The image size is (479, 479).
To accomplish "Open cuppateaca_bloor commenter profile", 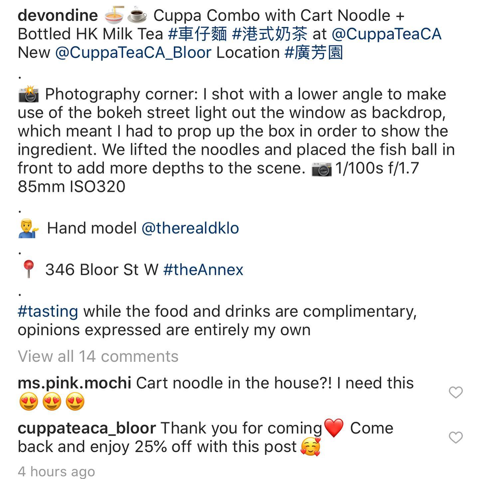I will click(x=86, y=428).
